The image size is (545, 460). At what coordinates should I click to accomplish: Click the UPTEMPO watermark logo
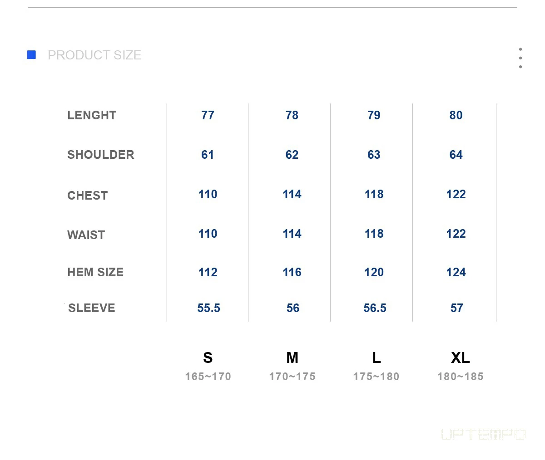483,435
